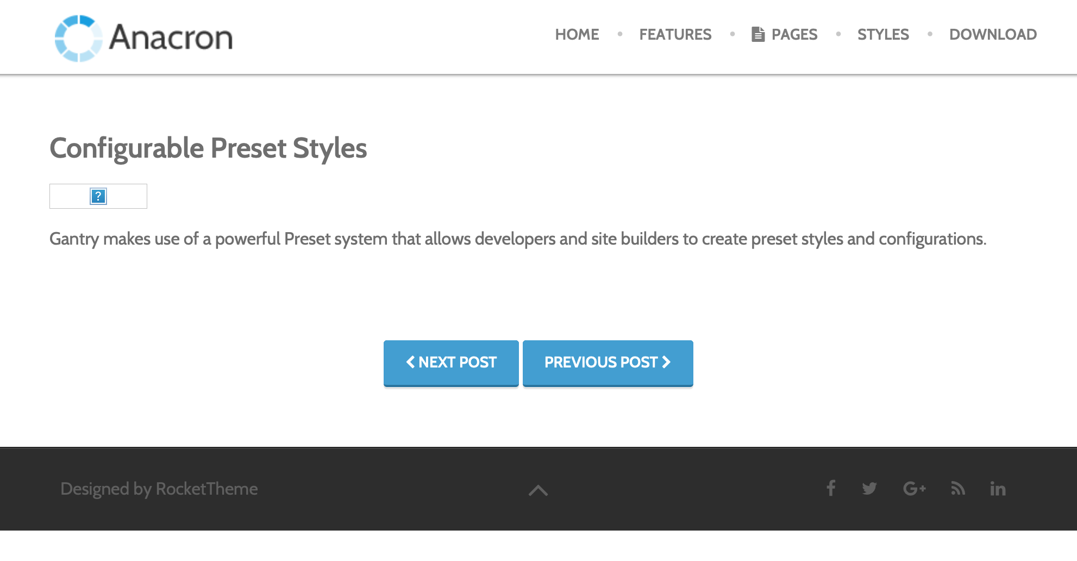1077x561 pixels.
Task: Open the Facebook social icon
Action: pos(831,488)
